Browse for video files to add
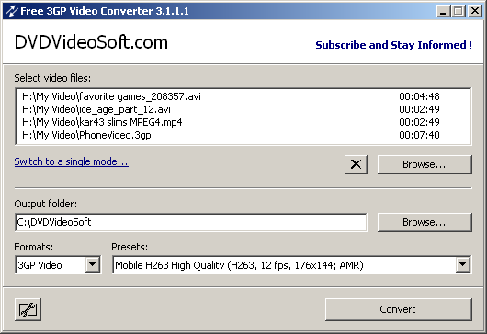Image resolution: width=487 pixels, height=334 pixels. (425, 164)
